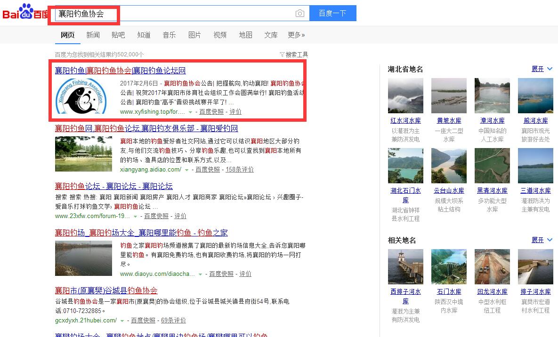The width and height of the screenshot is (558, 337).
Task: Click the camera image-search icon
Action: click(x=299, y=14)
